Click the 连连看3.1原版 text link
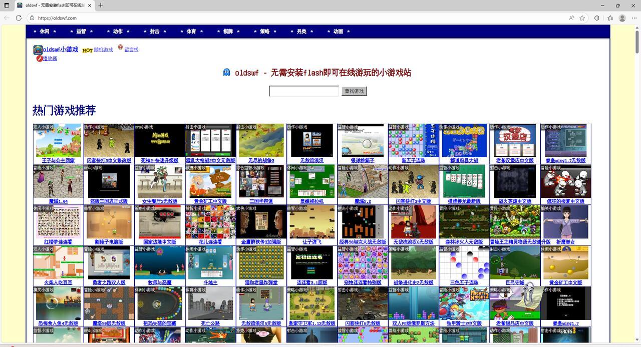The image size is (641, 347). pos(311,283)
